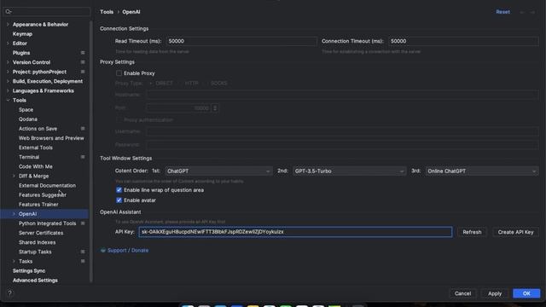Expand Version Control section
This screenshot has width=546, height=307.
pos(8,62)
